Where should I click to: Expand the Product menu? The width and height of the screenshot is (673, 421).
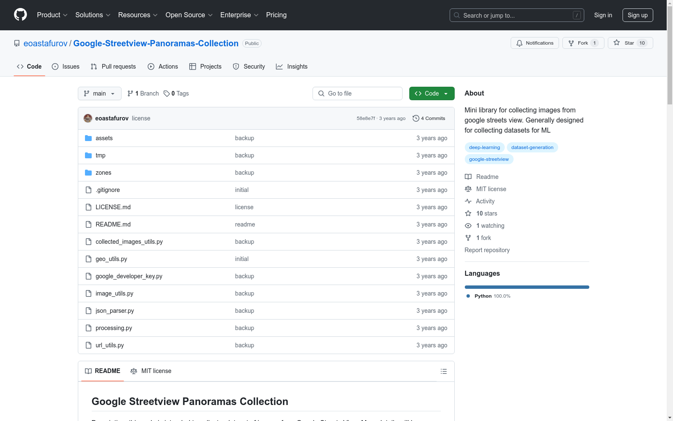coord(52,15)
